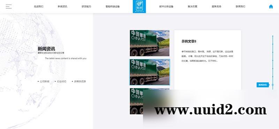Open the hamburger menu icon
Image resolution: width=279 pixels, height=129 pixels.
click(x=8, y=7)
